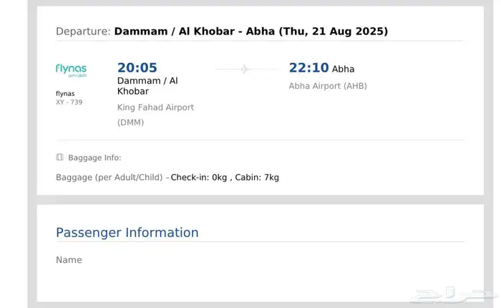Select the departure time 20:05

pos(137,68)
